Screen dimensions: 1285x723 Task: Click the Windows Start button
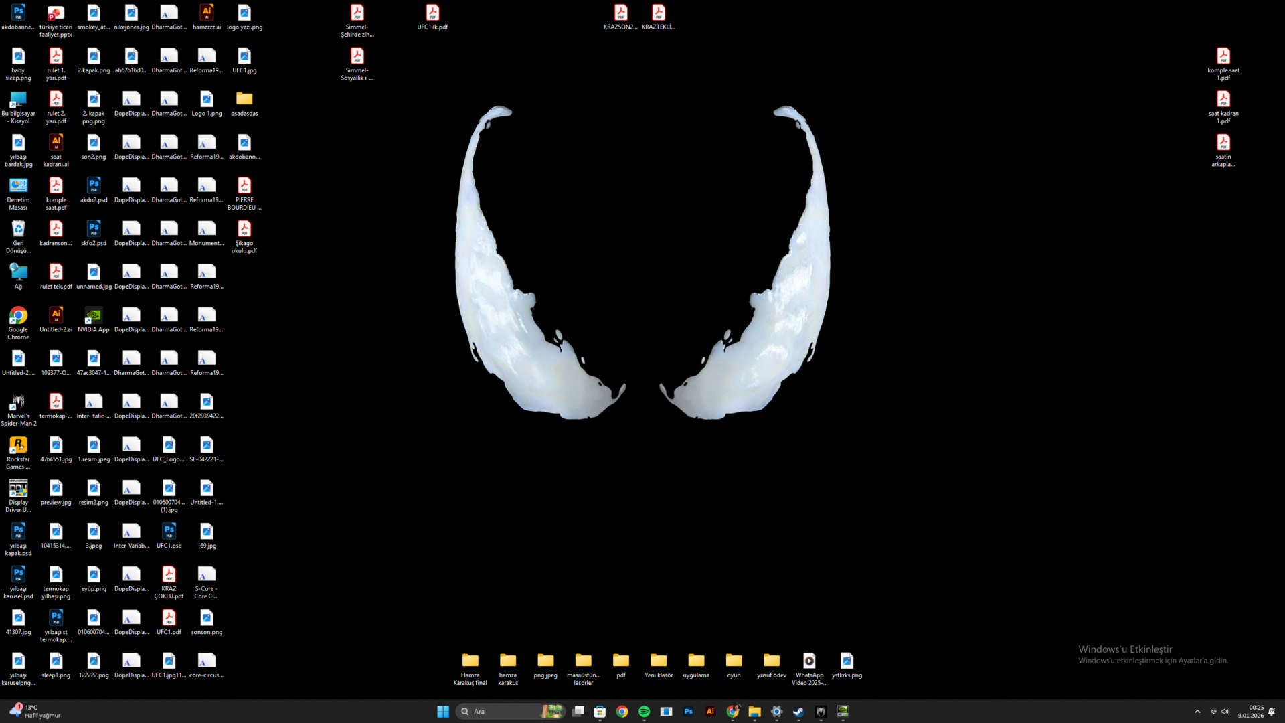click(x=443, y=712)
